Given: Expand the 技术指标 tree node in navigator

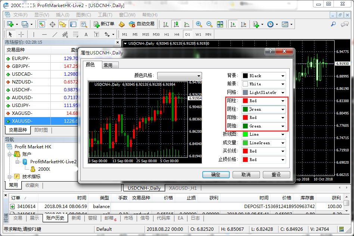Looking at the screenshot, I should point(11,176).
